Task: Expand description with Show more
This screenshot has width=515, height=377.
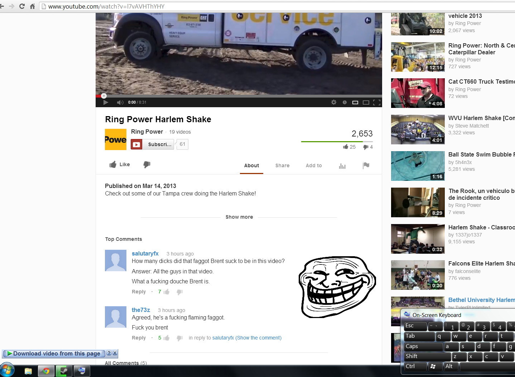Action: coord(239,217)
